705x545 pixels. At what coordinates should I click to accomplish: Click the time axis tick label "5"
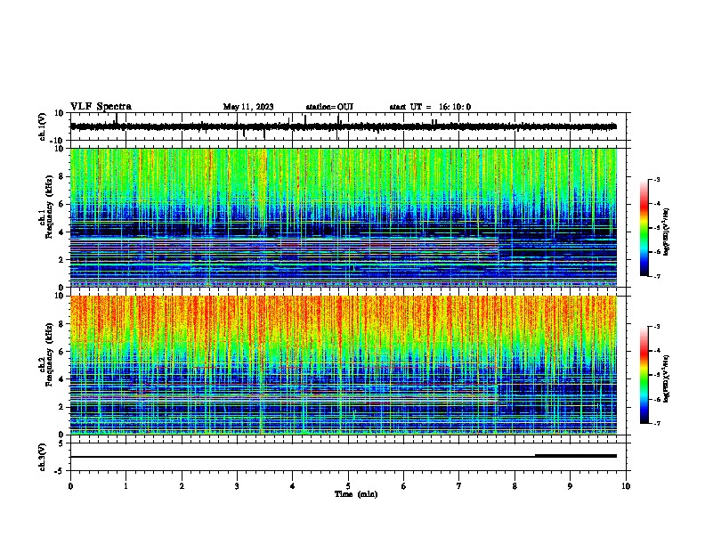point(348,486)
